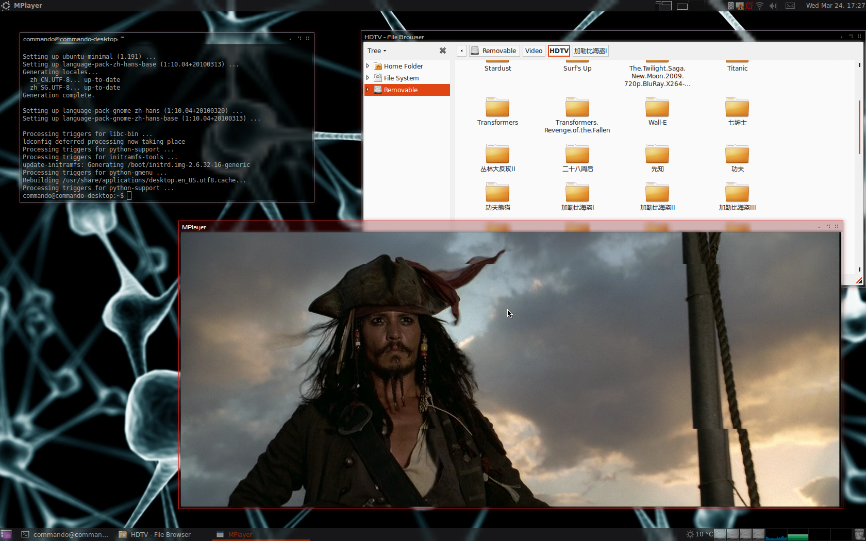Click the Stardust folder label
Image resolution: width=866 pixels, height=541 pixels.
tap(497, 68)
